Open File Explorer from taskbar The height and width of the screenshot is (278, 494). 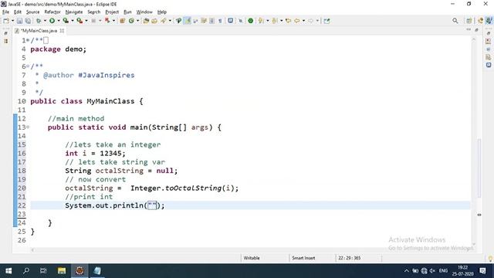point(62,271)
